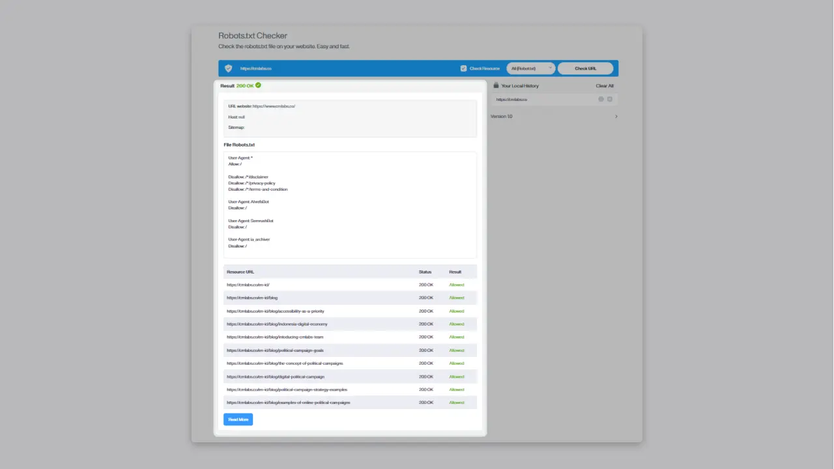Screen dimensions: 834x469
Task: Click the URL website link www.cmlabs.co
Action: coord(274,106)
